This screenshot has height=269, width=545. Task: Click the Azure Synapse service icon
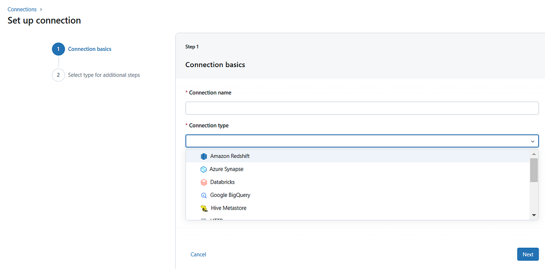(203, 169)
